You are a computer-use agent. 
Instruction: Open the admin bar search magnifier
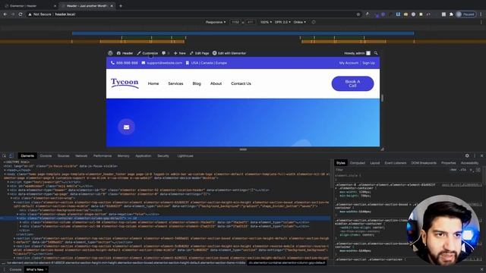point(376,53)
